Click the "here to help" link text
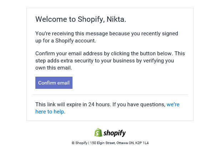 [x=50, y=112]
